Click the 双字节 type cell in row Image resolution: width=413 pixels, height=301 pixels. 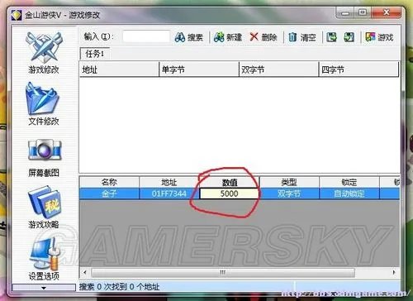pyautogui.click(x=289, y=193)
